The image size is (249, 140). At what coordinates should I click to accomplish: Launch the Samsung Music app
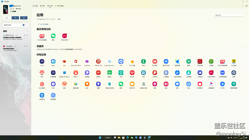(x=188, y=84)
